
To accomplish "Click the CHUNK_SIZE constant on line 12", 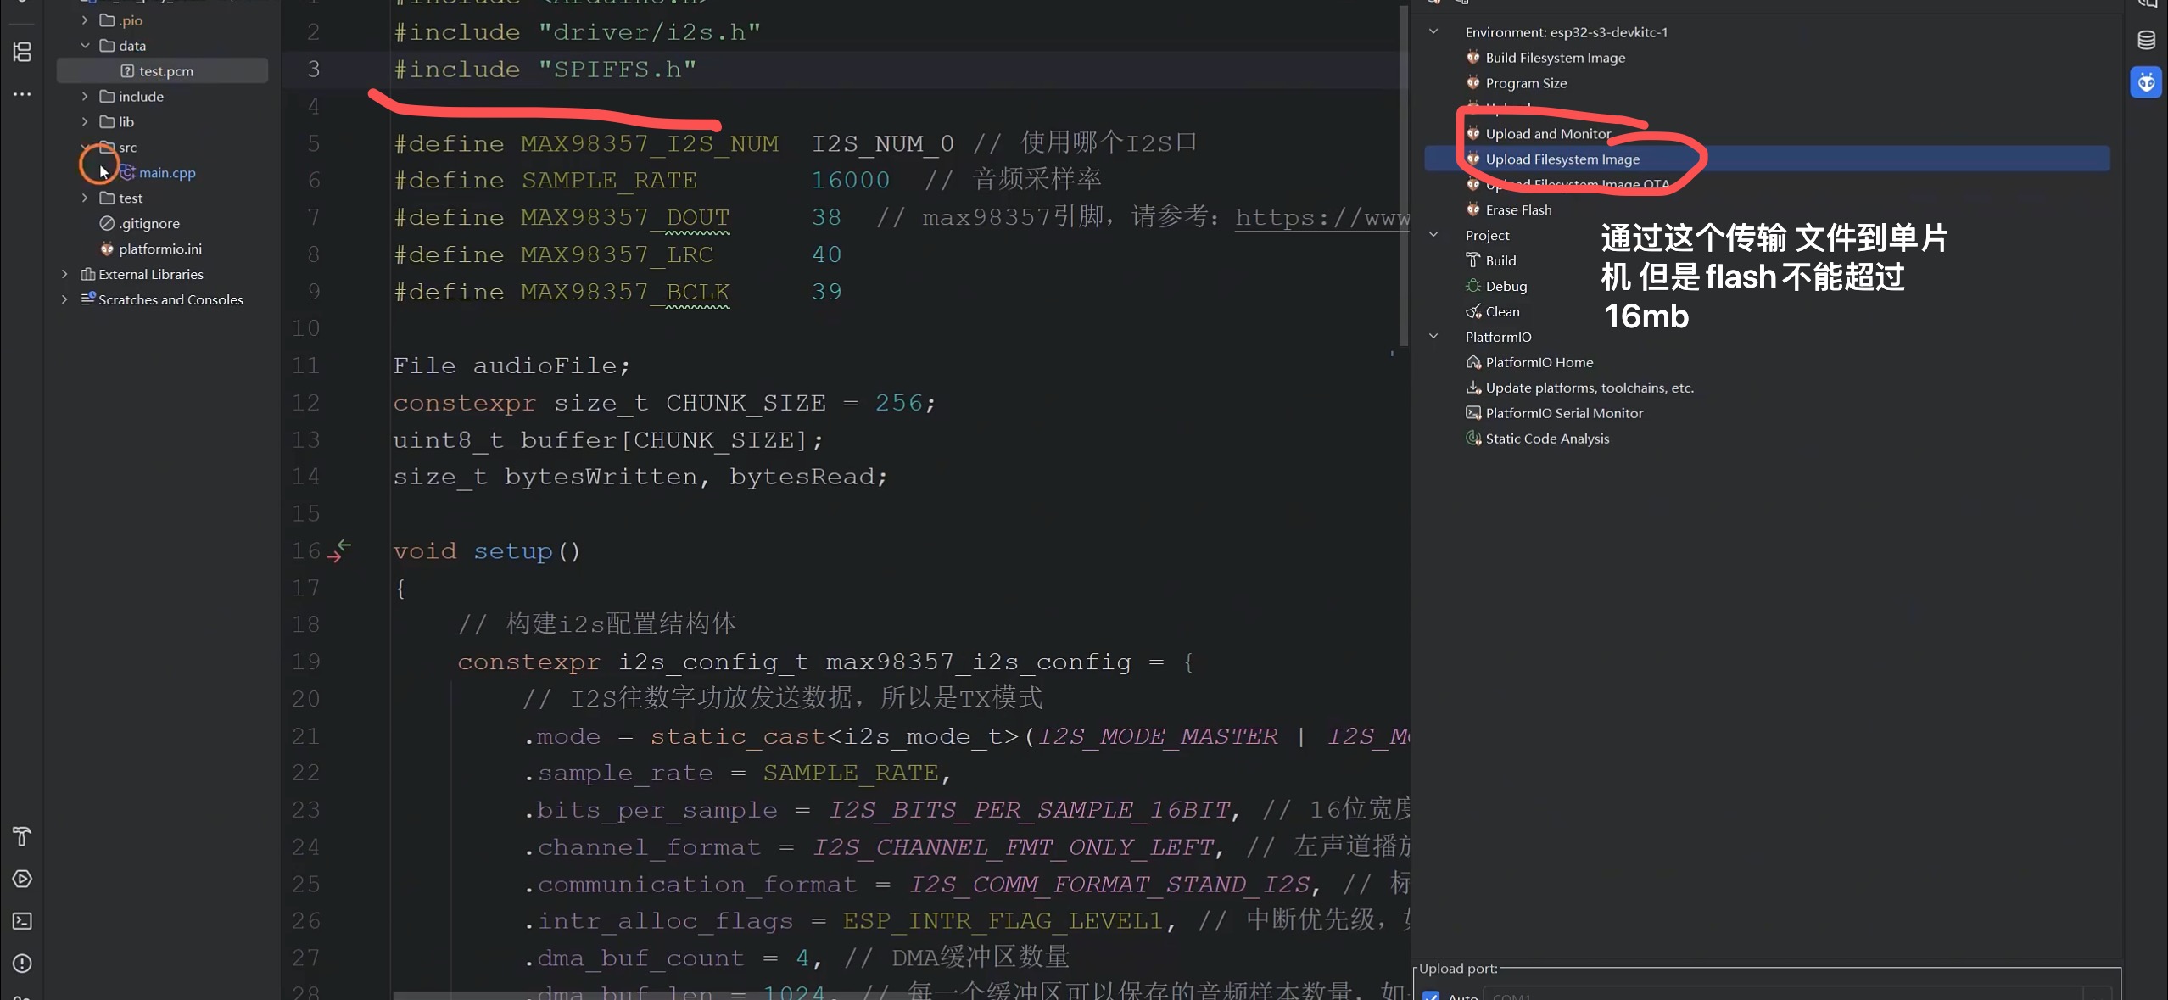I will coord(746,403).
